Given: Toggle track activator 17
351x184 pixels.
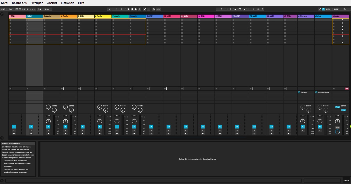Looking at the screenshot, I should [x=289, y=127].
